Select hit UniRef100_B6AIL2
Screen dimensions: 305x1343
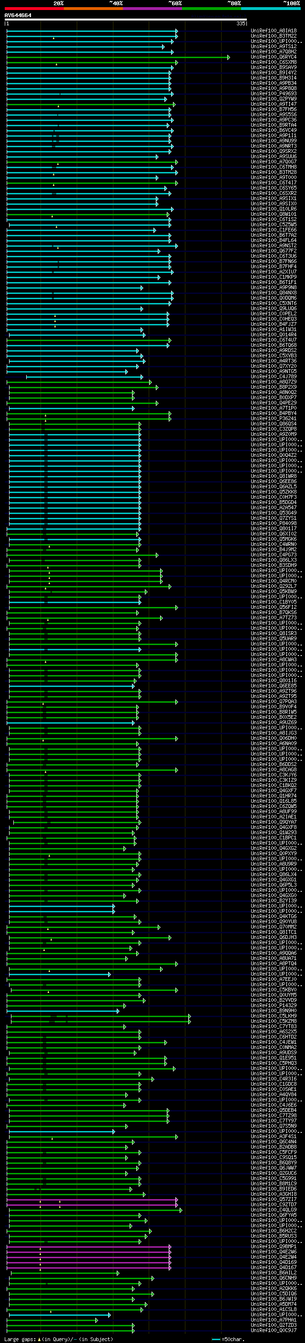274,1272
